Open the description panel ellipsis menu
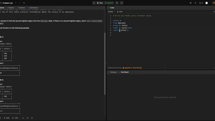The height and width of the screenshot is (121, 215). coord(104,8)
